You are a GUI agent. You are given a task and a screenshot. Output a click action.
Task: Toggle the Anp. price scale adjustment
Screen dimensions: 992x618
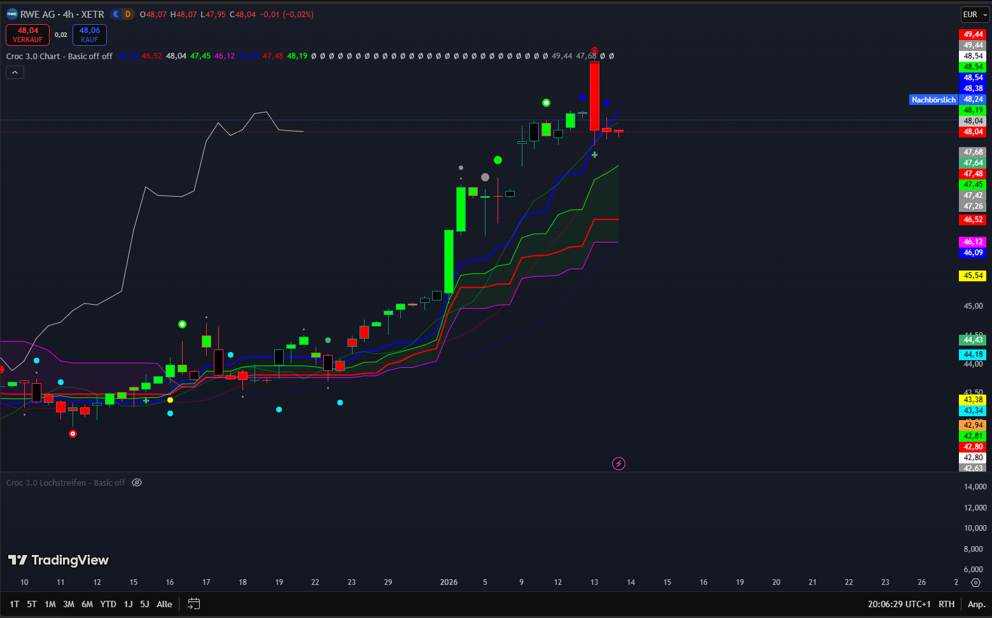pos(976,604)
